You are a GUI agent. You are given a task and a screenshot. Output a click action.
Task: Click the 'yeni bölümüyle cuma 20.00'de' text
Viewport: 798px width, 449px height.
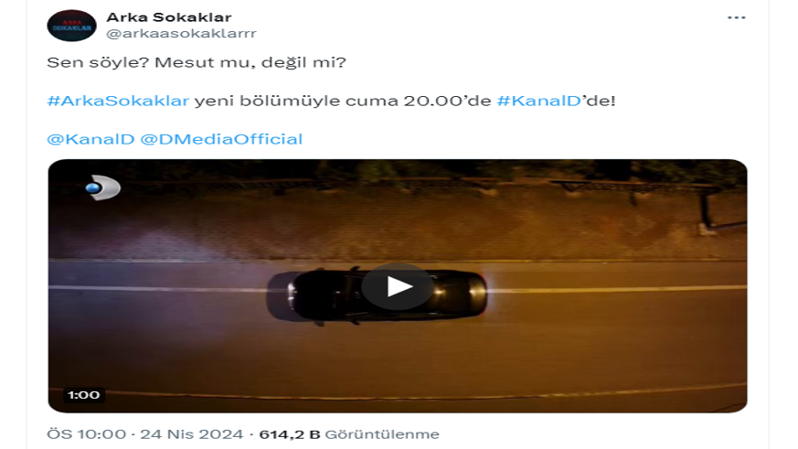click(x=343, y=101)
